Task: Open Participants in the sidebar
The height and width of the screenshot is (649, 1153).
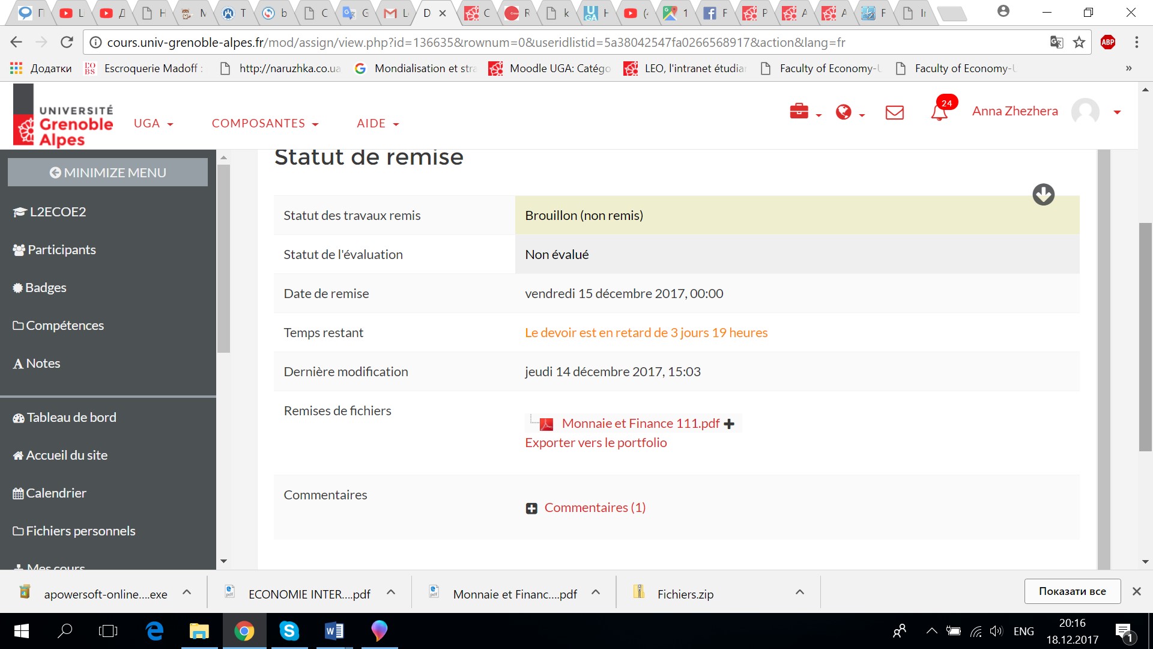Action: click(x=54, y=250)
